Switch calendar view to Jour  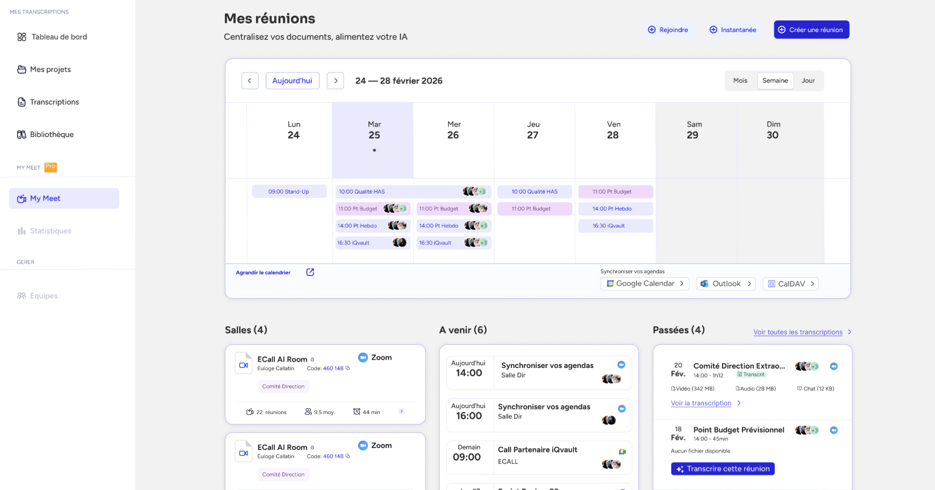coord(808,81)
